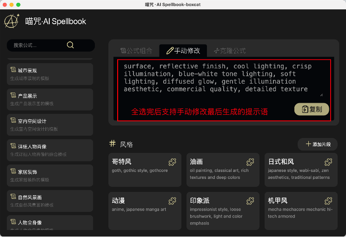This screenshot has width=346, height=237.
Task: Click scroll icon beside 城市景观
Action: 13,70
